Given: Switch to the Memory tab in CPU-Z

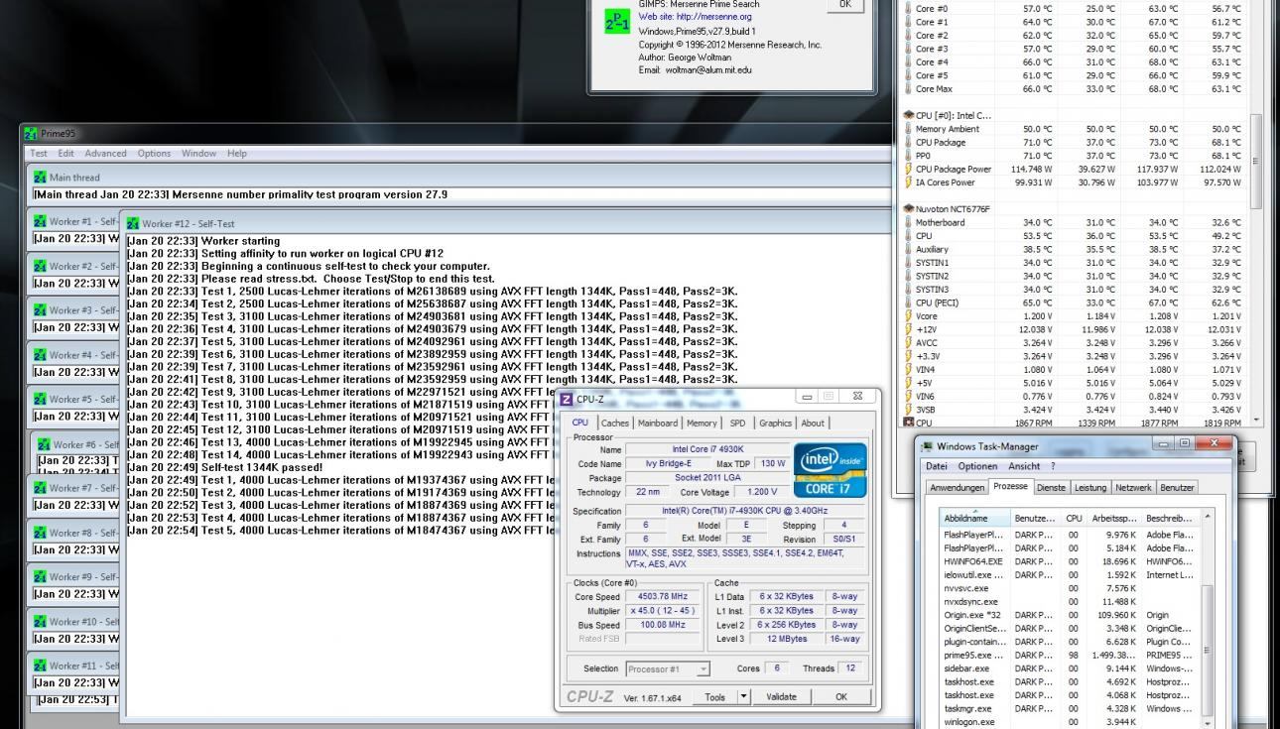Looking at the screenshot, I should (x=702, y=424).
